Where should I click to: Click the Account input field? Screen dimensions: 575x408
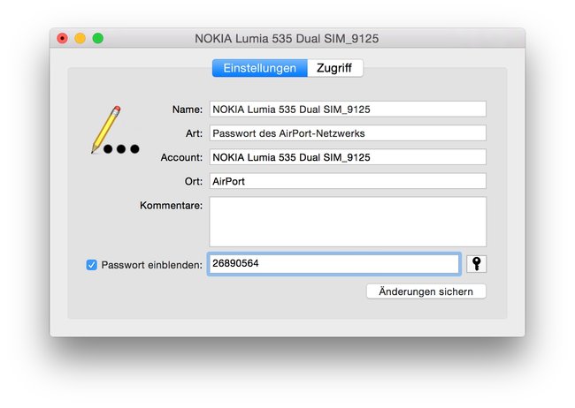point(348,157)
